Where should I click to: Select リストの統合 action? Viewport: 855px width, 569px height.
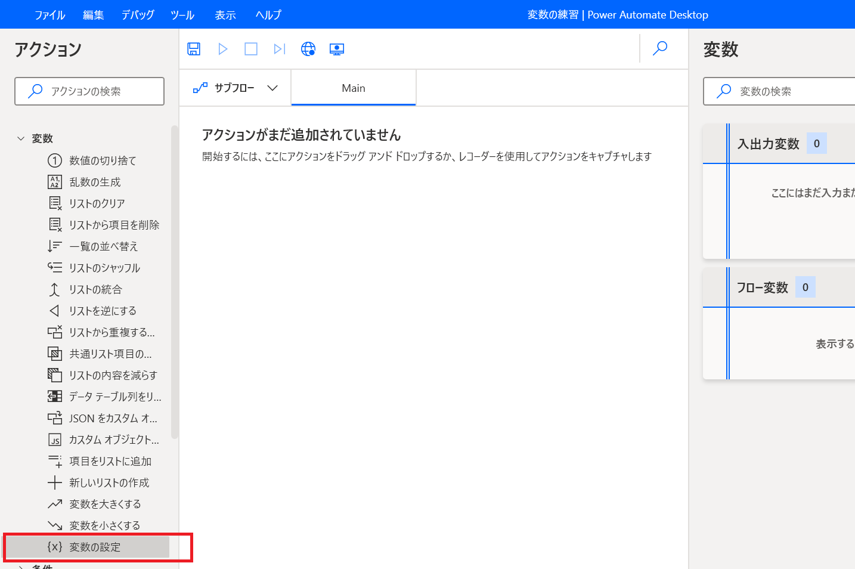[x=85, y=289]
